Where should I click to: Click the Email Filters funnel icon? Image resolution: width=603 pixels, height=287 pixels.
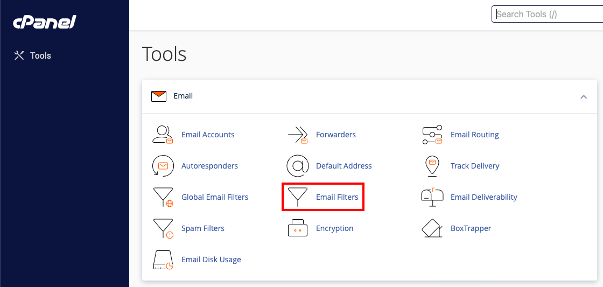[298, 198]
